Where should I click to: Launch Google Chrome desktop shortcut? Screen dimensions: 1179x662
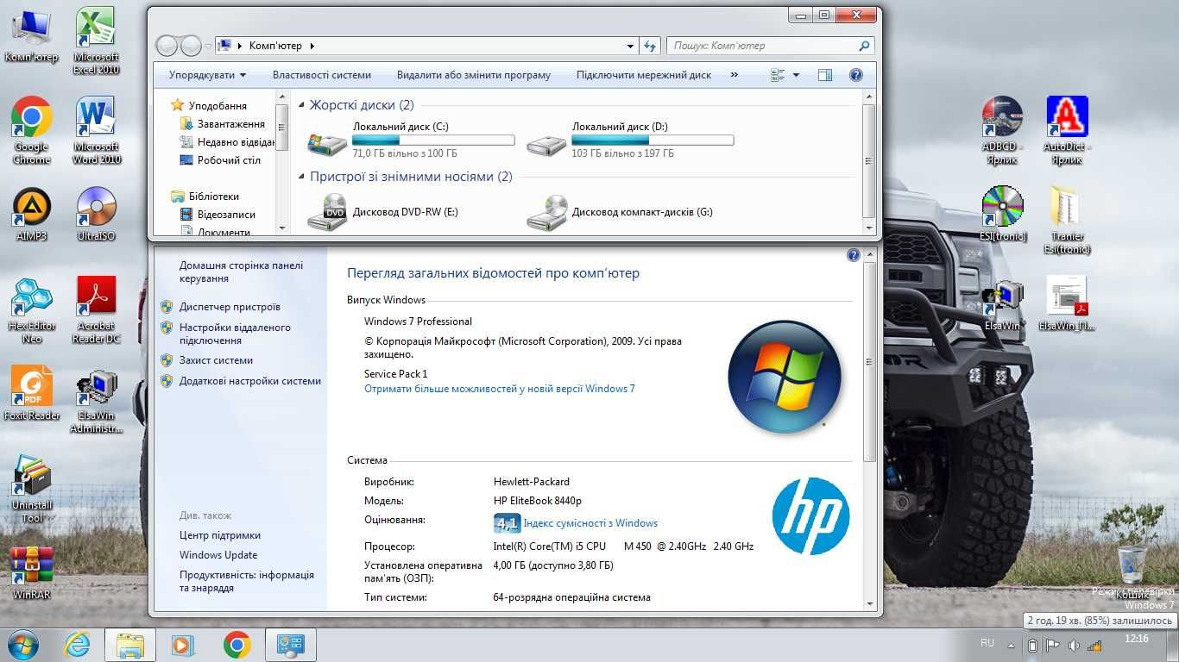[x=32, y=130]
